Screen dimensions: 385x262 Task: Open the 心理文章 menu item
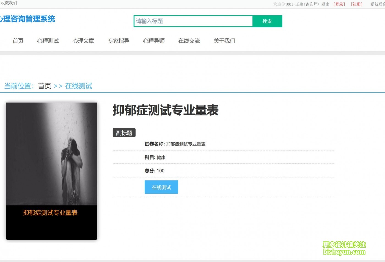83,41
